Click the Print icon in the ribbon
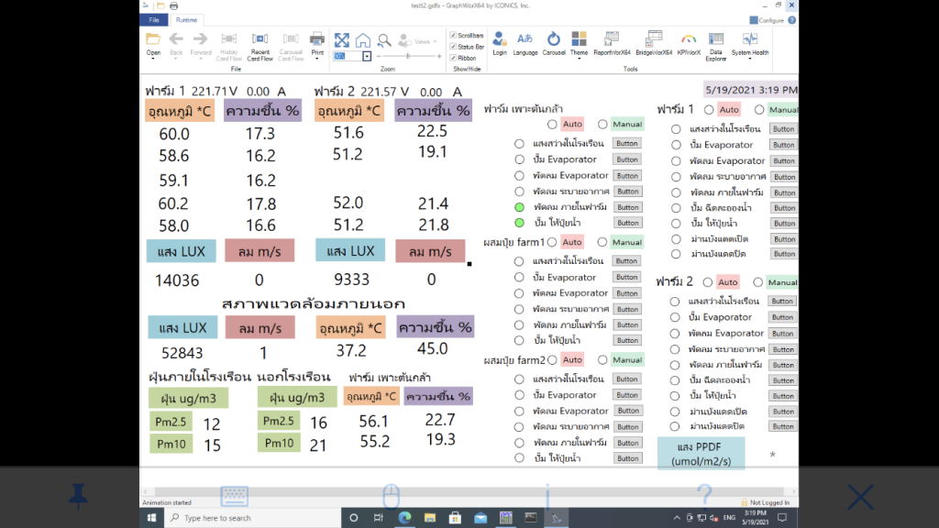Viewport: 939px width, 528px height. pyautogui.click(x=316, y=40)
